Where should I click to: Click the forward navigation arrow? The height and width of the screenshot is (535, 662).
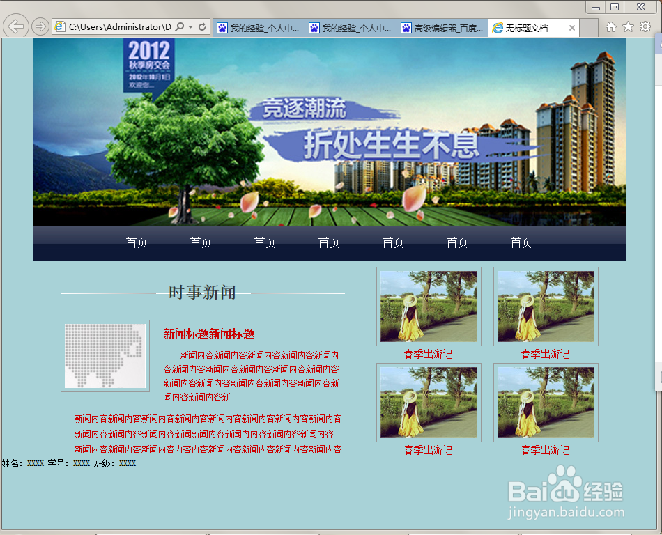click(x=40, y=26)
